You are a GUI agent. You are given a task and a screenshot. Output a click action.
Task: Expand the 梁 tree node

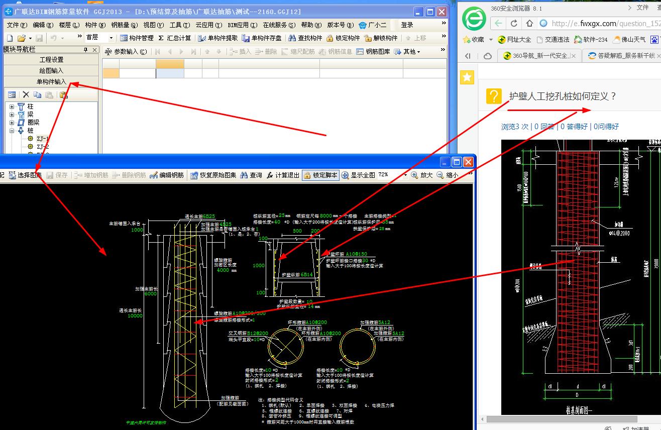[x=12, y=115]
